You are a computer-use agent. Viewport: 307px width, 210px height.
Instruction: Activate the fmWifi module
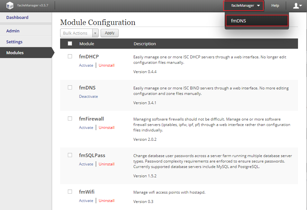coord(86,201)
